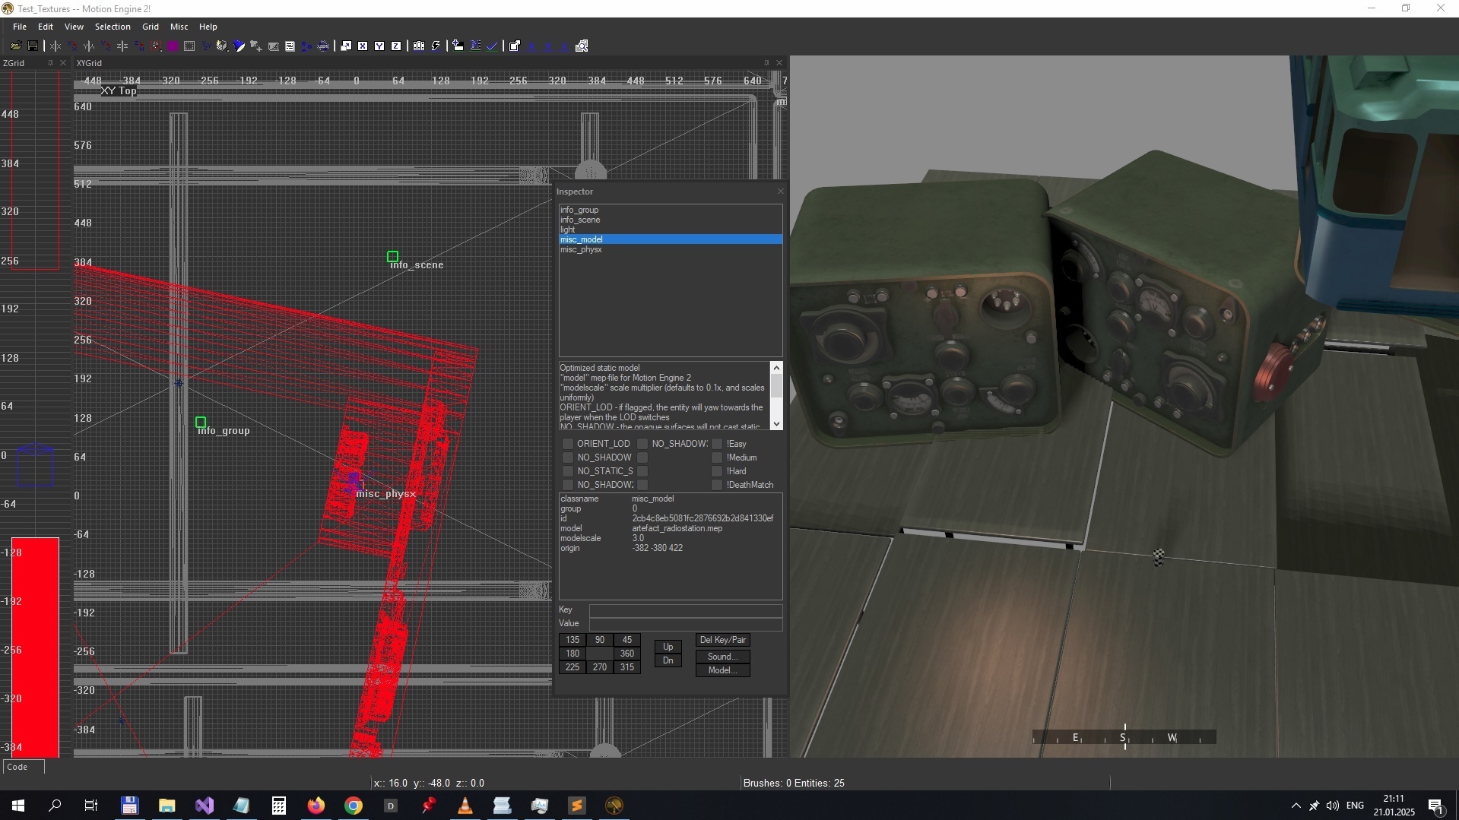Click the Key input field
This screenshot has height=820, width=1459.
[686, 610]
